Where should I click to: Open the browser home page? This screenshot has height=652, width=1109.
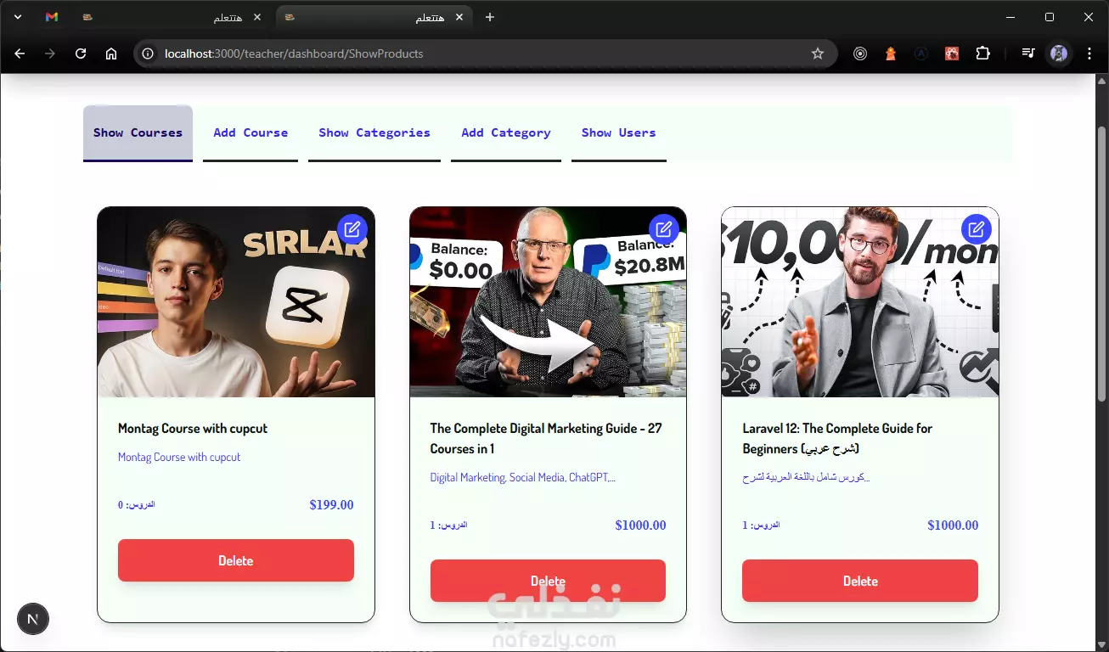tap(111, 53)
